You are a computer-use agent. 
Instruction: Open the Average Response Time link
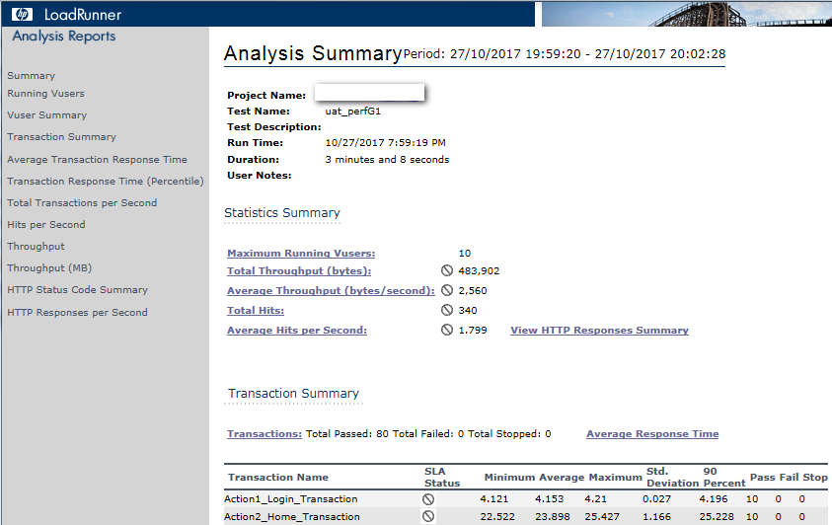(652, 434)
